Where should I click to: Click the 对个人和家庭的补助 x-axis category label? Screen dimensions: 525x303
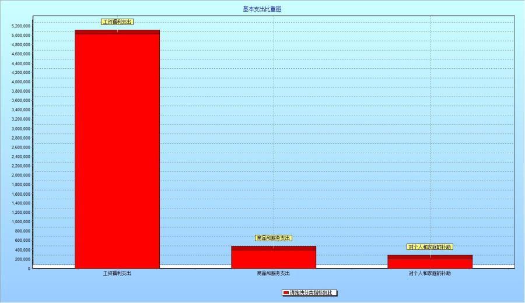[430, 273]
